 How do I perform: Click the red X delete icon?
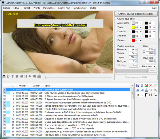[x=151, y=85]
